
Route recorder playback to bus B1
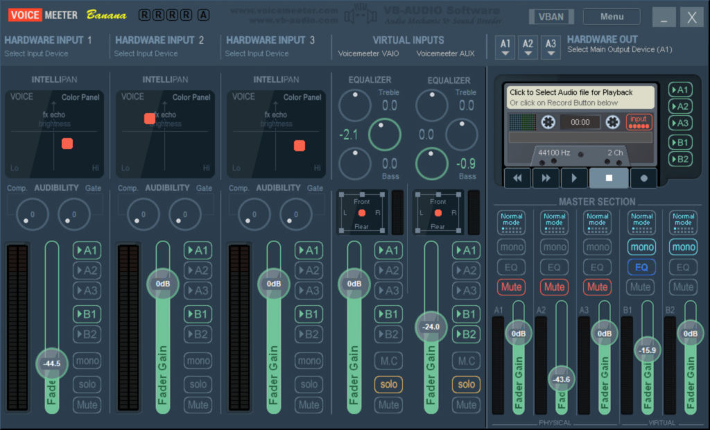(x=679, y=142)
